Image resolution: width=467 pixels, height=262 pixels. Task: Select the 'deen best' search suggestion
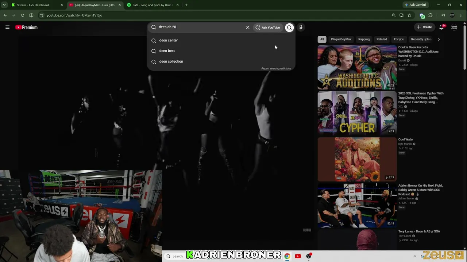click(221, 51)
